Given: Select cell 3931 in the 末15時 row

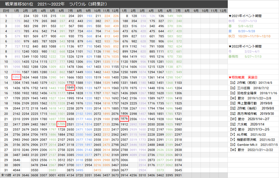Looking at the screenshot, I should 178,175.
